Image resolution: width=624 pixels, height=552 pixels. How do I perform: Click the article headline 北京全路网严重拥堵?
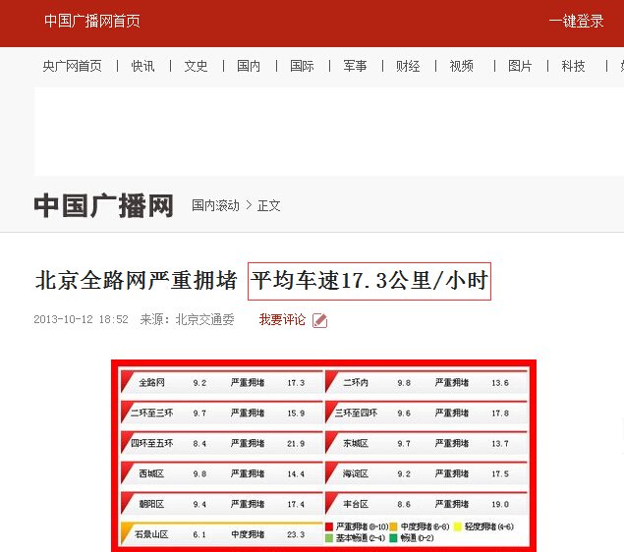click(137, 280)
